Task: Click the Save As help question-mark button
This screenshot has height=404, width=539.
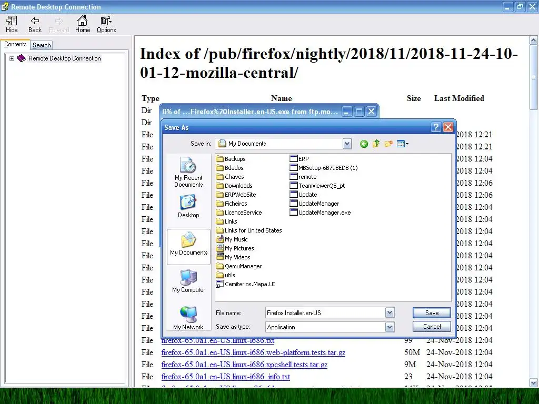Action: (x=435, y=127)
